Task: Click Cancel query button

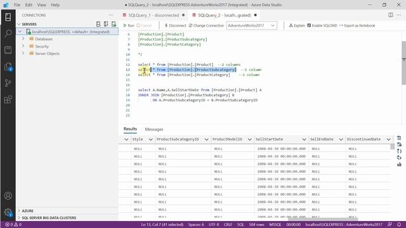Action: [144, 25]
